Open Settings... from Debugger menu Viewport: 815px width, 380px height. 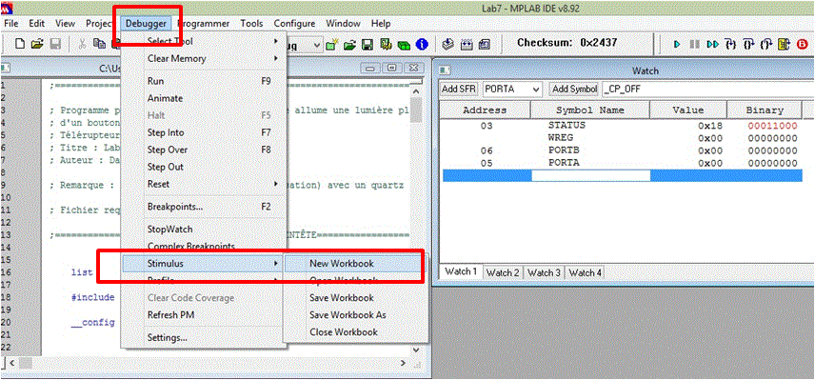(205, 337)
